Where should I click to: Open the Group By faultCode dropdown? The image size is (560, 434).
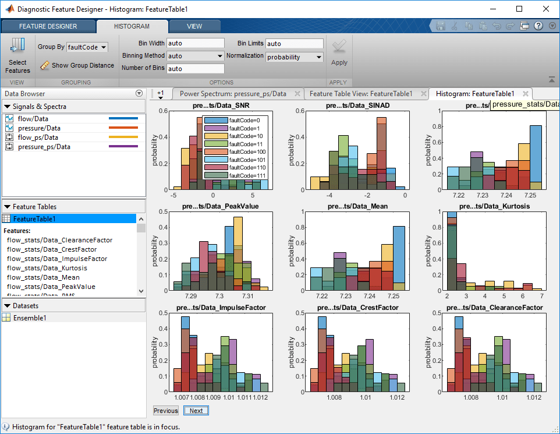[x=87, y=47]
